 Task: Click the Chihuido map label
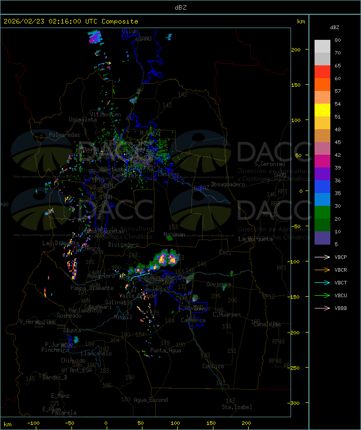coord(73,361)
